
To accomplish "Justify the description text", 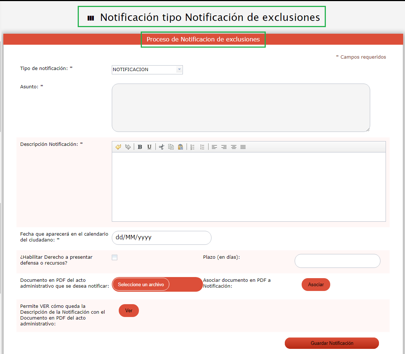I will pos(243,147).
